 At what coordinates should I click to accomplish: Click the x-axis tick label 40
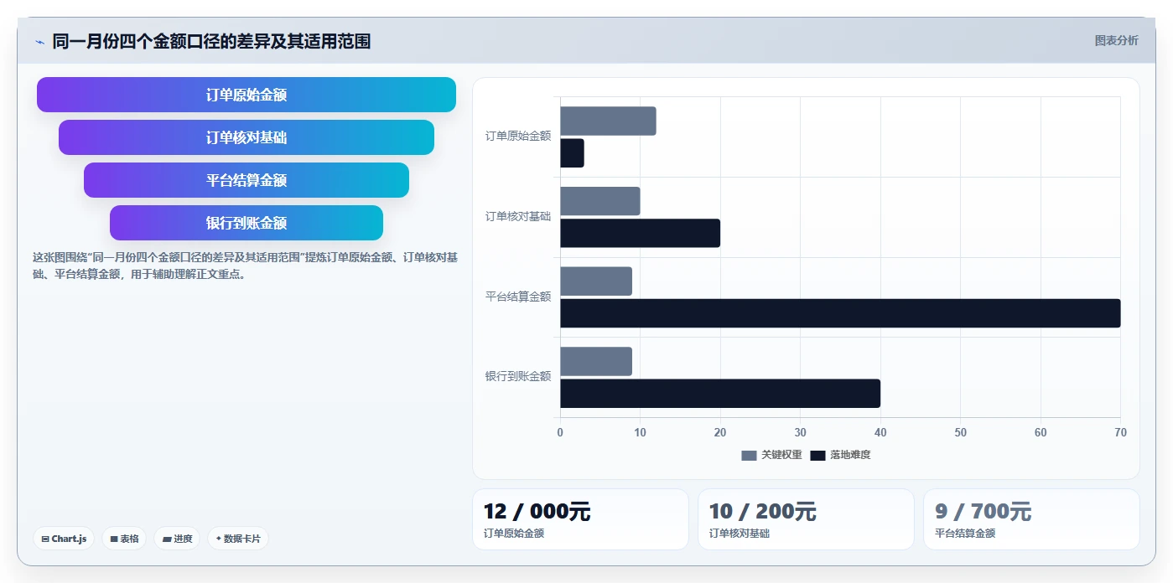click(880, 432)
